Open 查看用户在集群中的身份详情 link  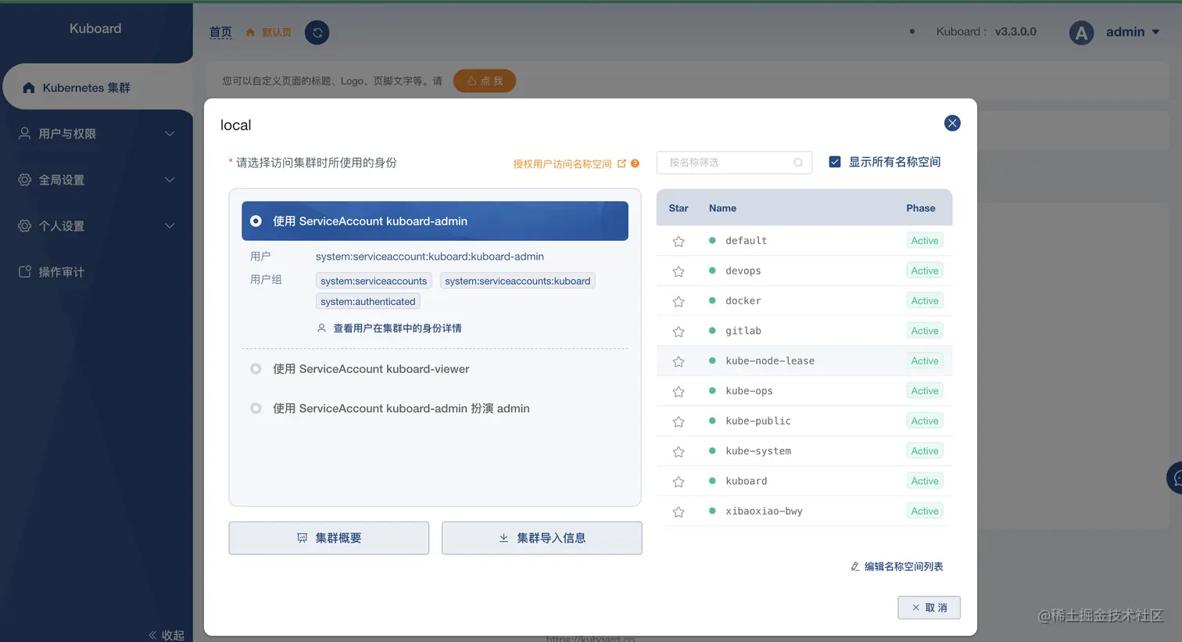coord(389,328)
